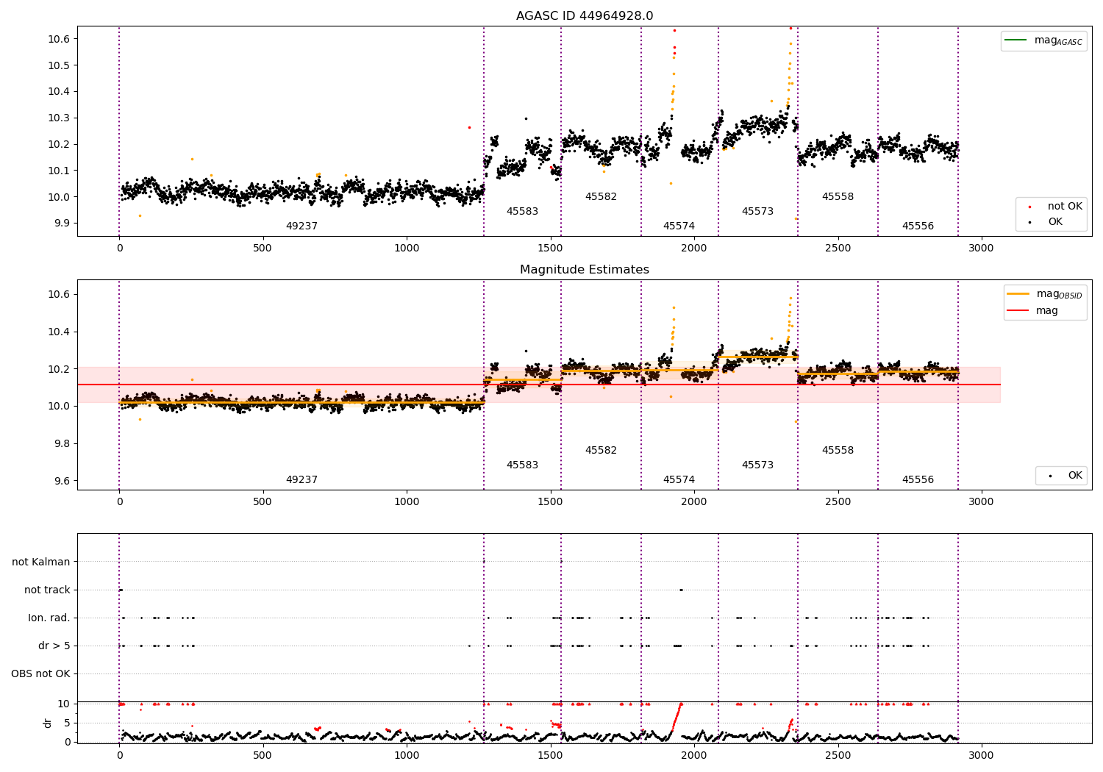
Task: Click the 45583 obsid label in the top plot
Action: coord(522,212)
